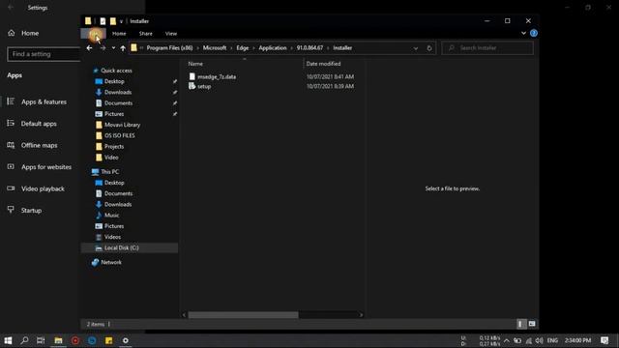Open Windows Start menu
Image resolution: width=619 pixels, height=348 pixels.
coord(8,340)
